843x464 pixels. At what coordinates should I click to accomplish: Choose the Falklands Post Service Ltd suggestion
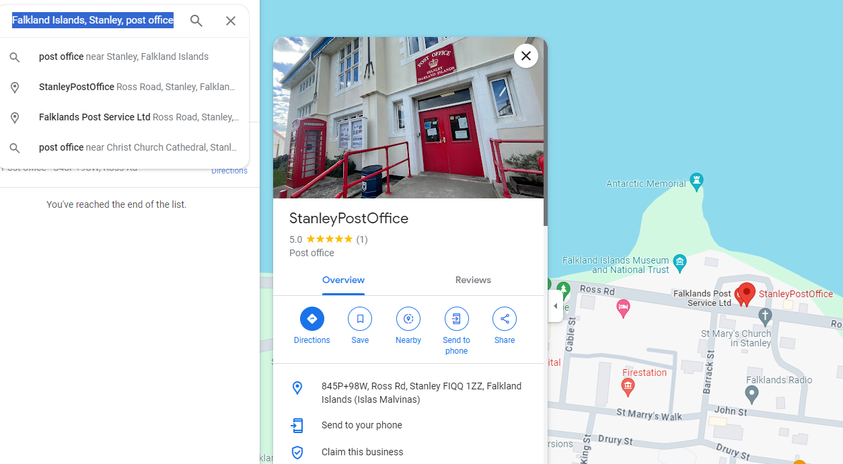point(124,118)
